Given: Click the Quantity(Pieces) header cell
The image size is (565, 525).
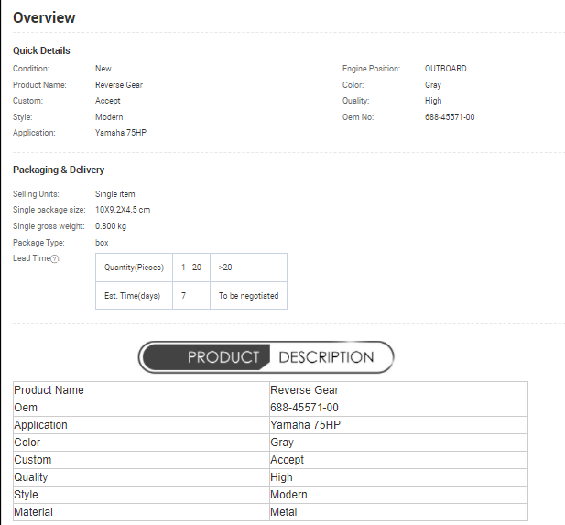Looking at the screenshot, I should pos(134,268).
